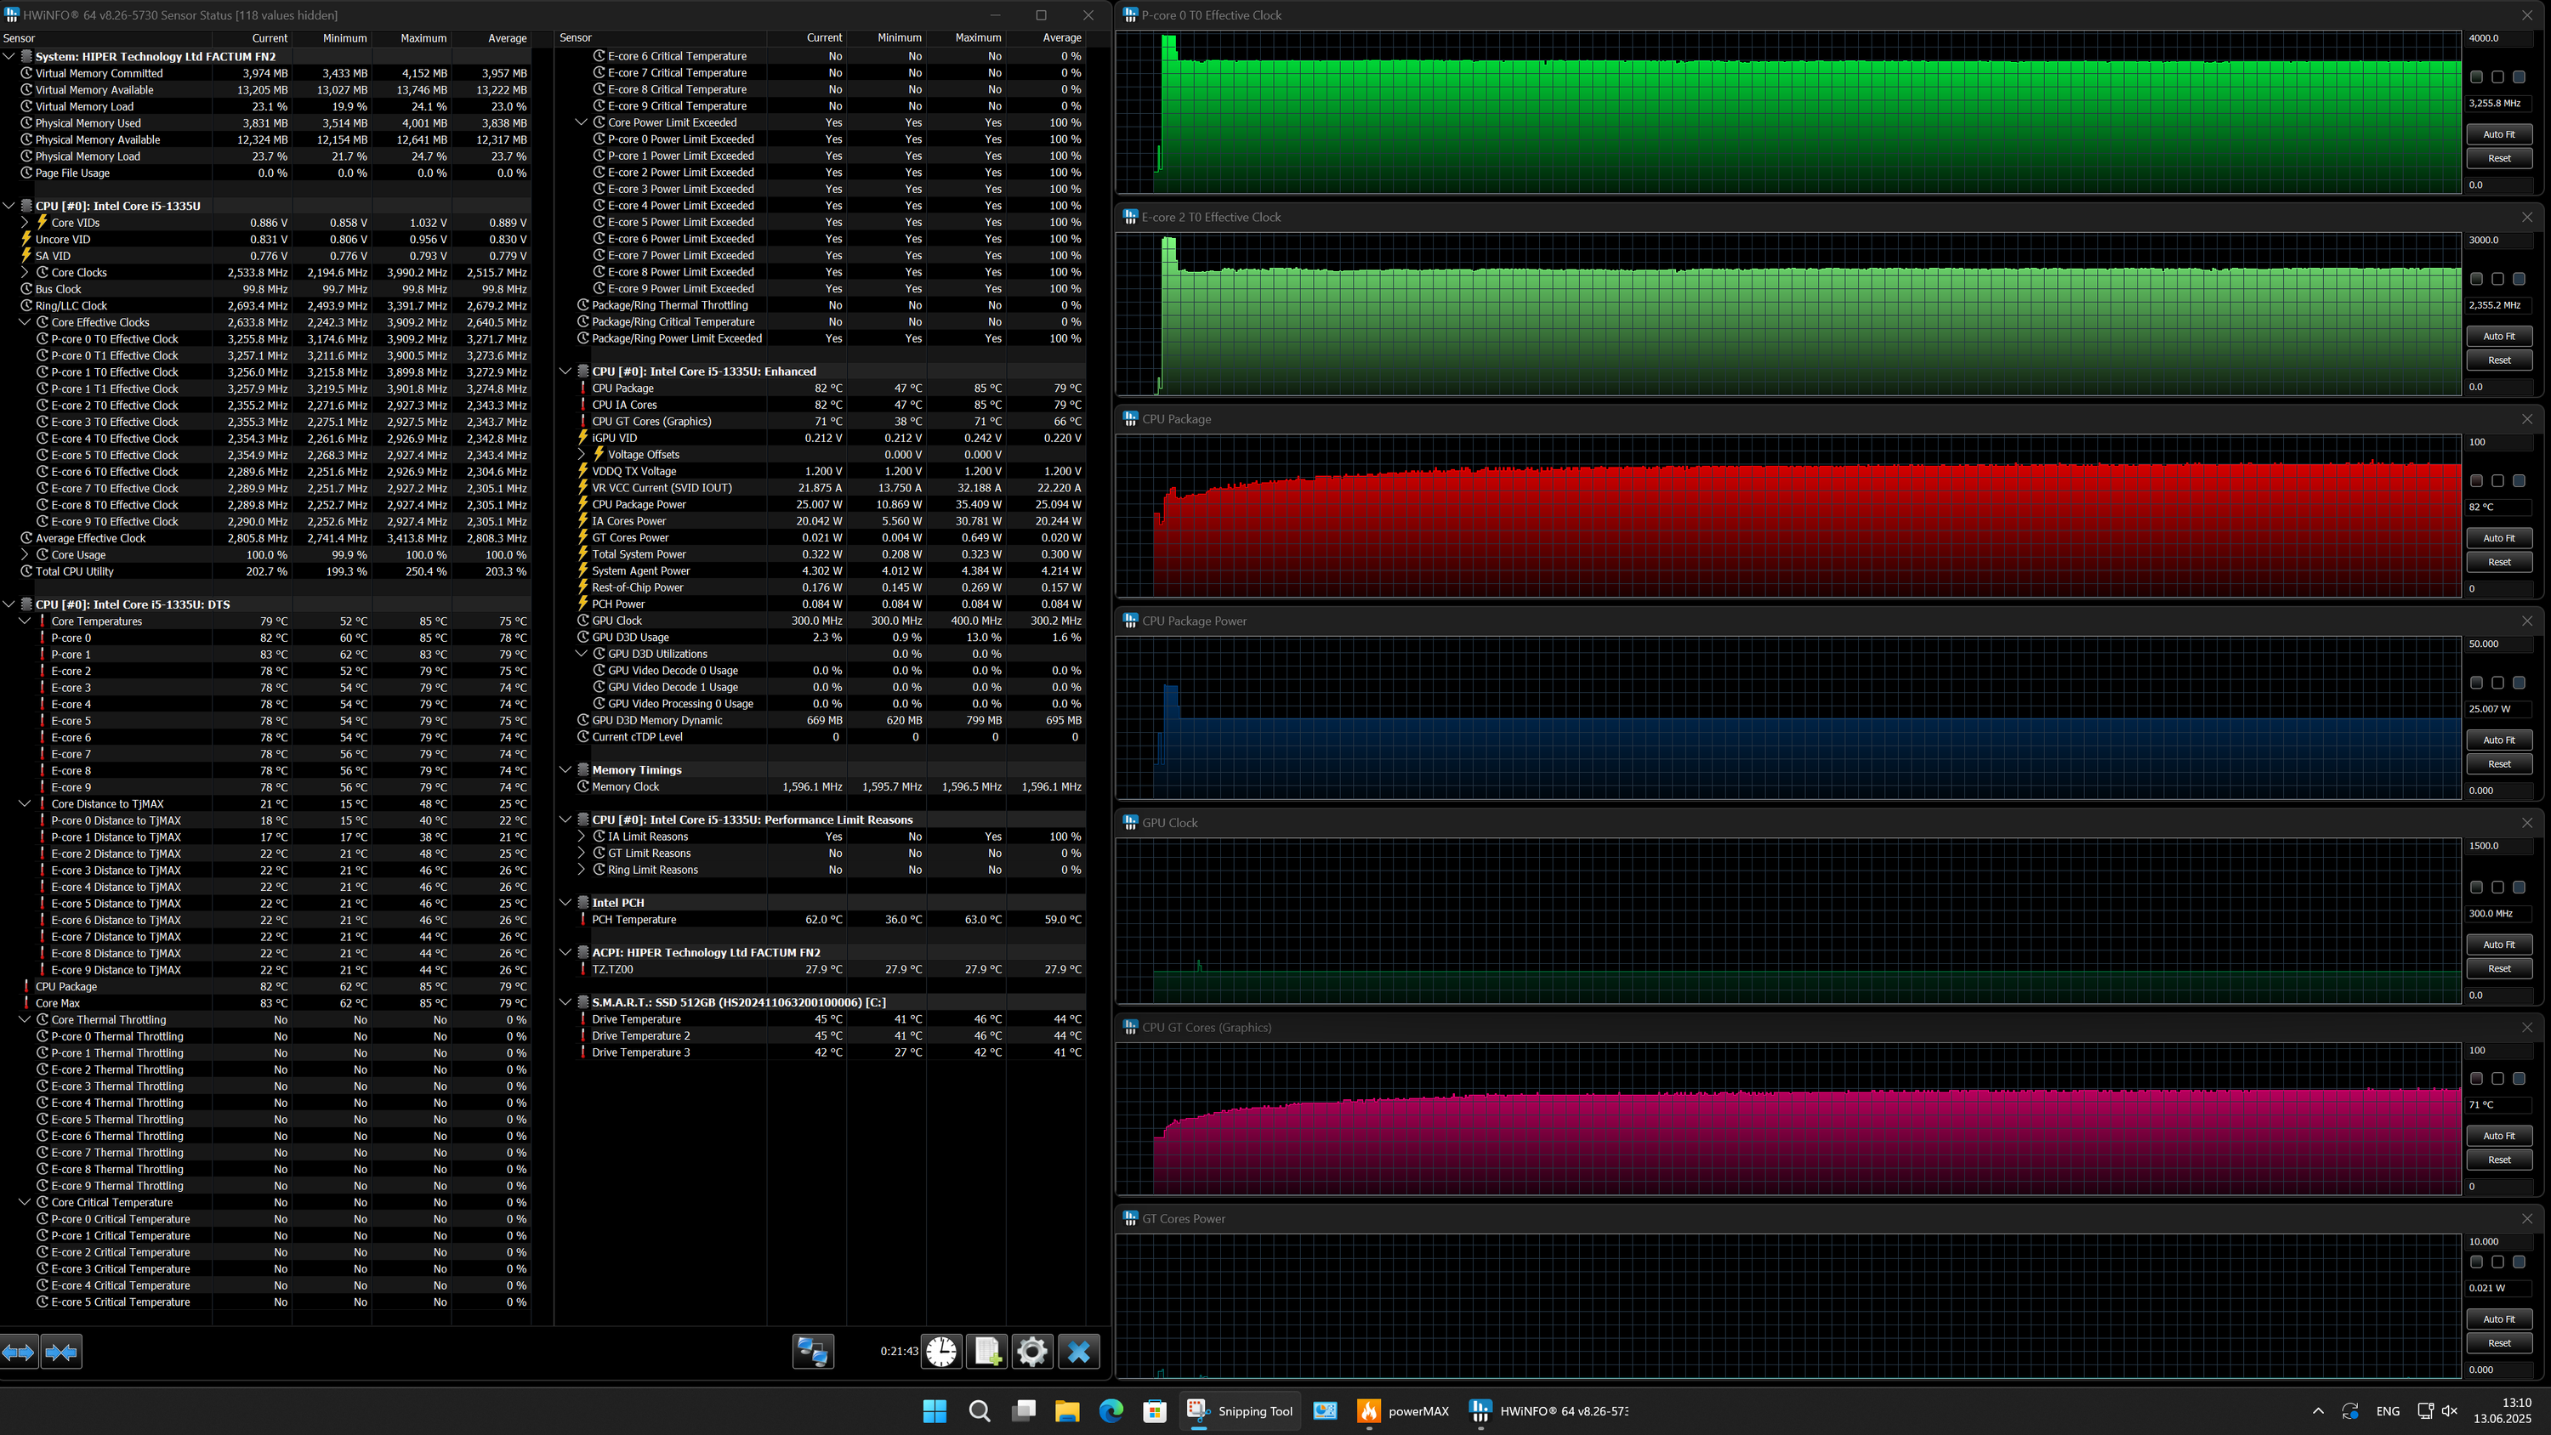Open Snipping Tool in the taskbar

point(1239,1411)
